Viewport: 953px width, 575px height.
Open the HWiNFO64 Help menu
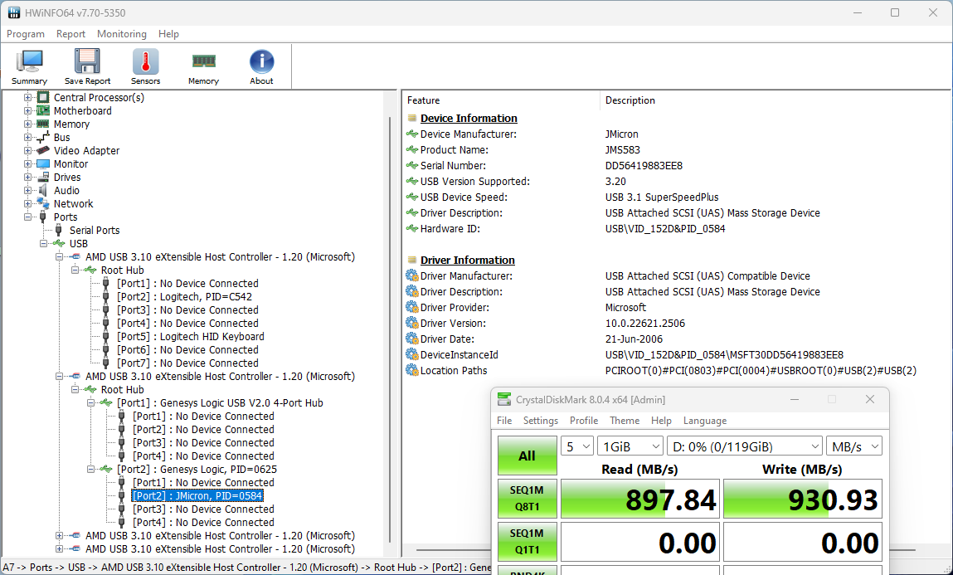point(168,34)
